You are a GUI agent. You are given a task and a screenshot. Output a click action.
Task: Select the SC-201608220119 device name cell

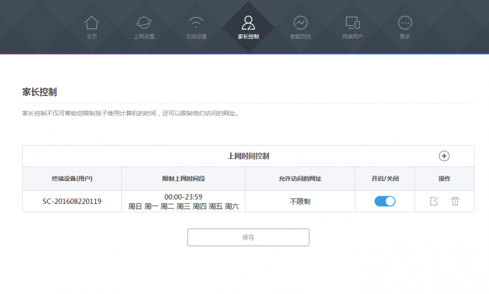[x=72, y=201]
